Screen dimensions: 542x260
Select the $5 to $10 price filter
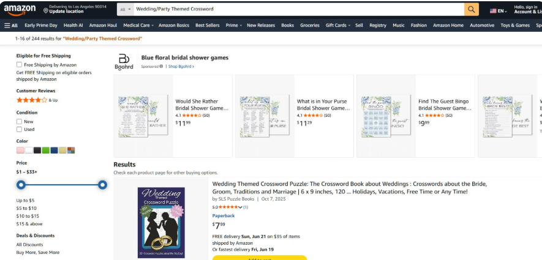coord(26,208)
